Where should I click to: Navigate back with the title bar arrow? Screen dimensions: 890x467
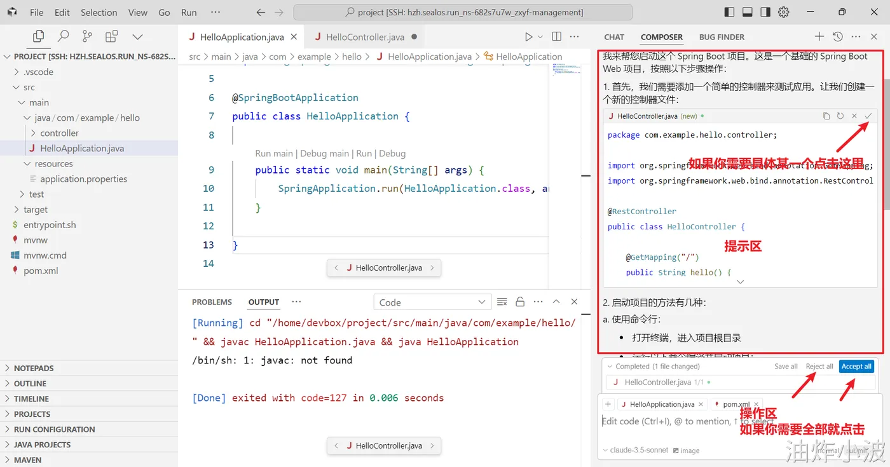261,12
